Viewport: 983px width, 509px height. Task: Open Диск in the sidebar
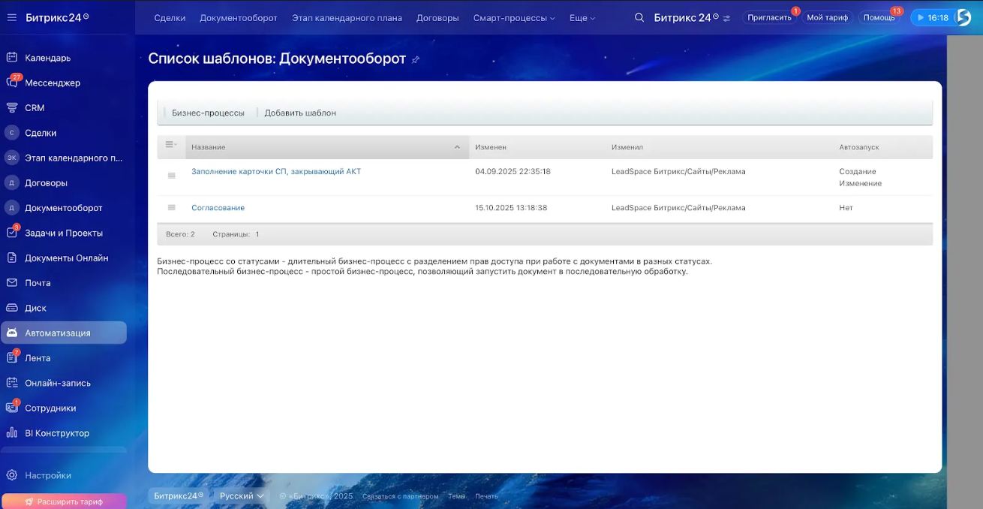(35, 308)
